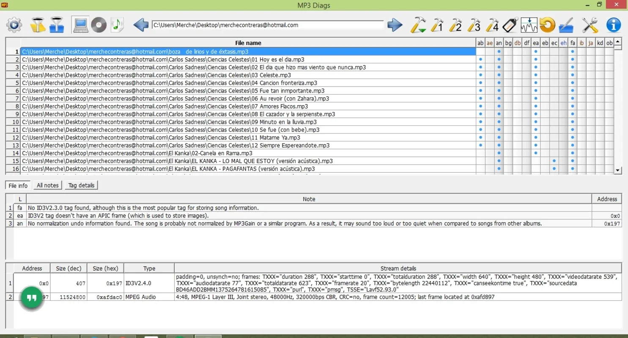
Task: Select file '02-Canela en Rama.mp3'
Action: point(248,153)
